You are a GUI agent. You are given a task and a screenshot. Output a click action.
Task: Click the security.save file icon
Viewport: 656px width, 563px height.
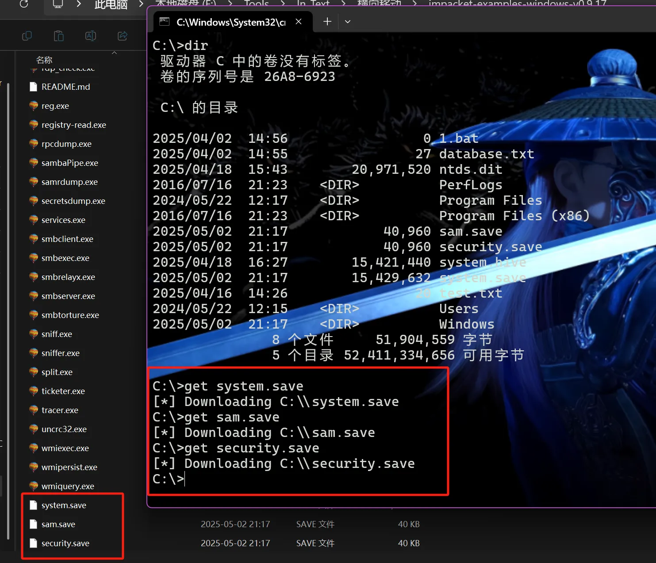point(33,543)
